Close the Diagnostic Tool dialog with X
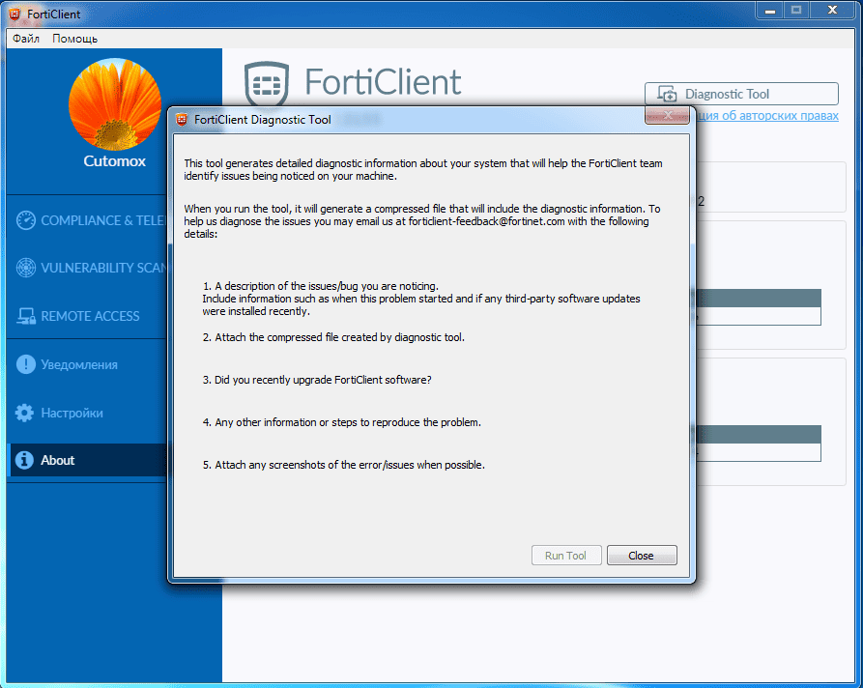Viewport: 863px width, 688px height. coord(667,115)
